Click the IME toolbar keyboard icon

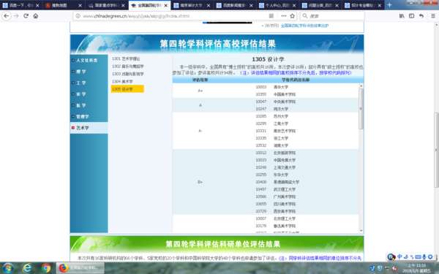418,256
